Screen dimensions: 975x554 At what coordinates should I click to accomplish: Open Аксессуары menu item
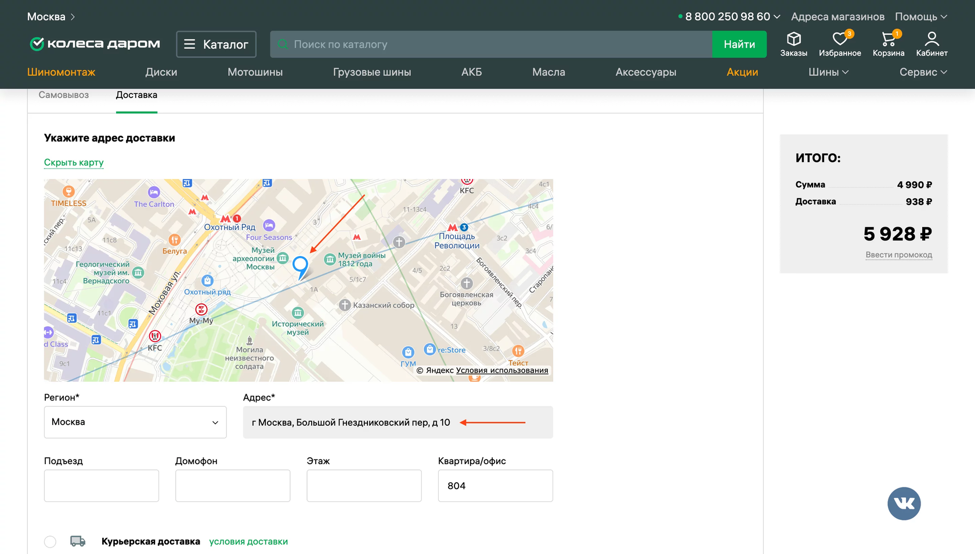pyautogui.click(x=646, y=72)
